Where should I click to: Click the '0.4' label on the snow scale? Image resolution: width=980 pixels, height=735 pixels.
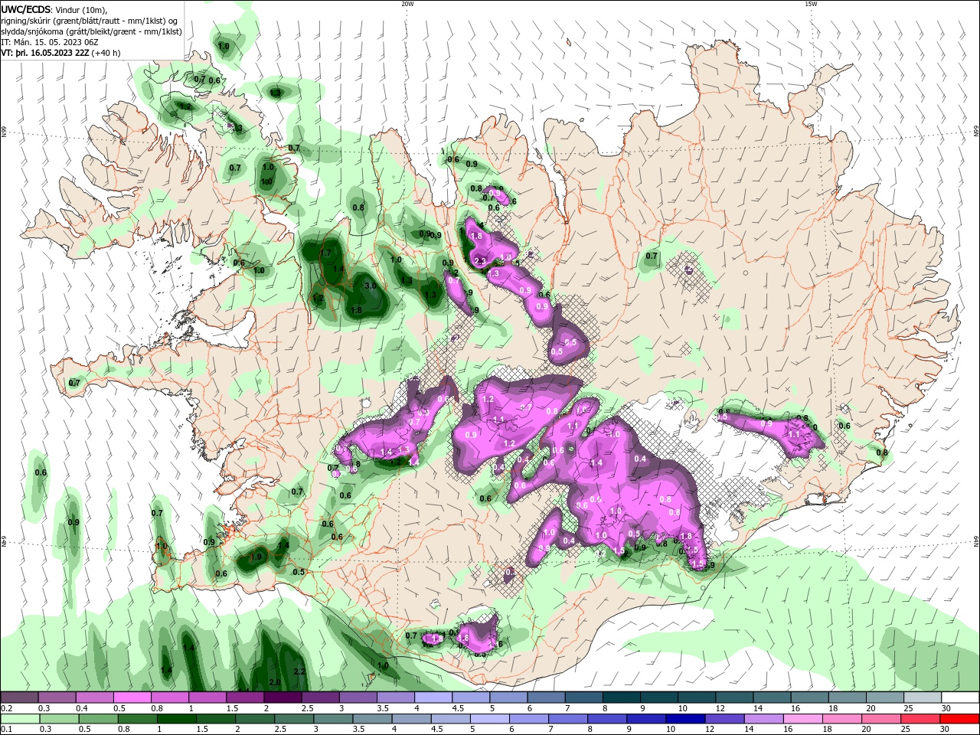tap(82, 708)
